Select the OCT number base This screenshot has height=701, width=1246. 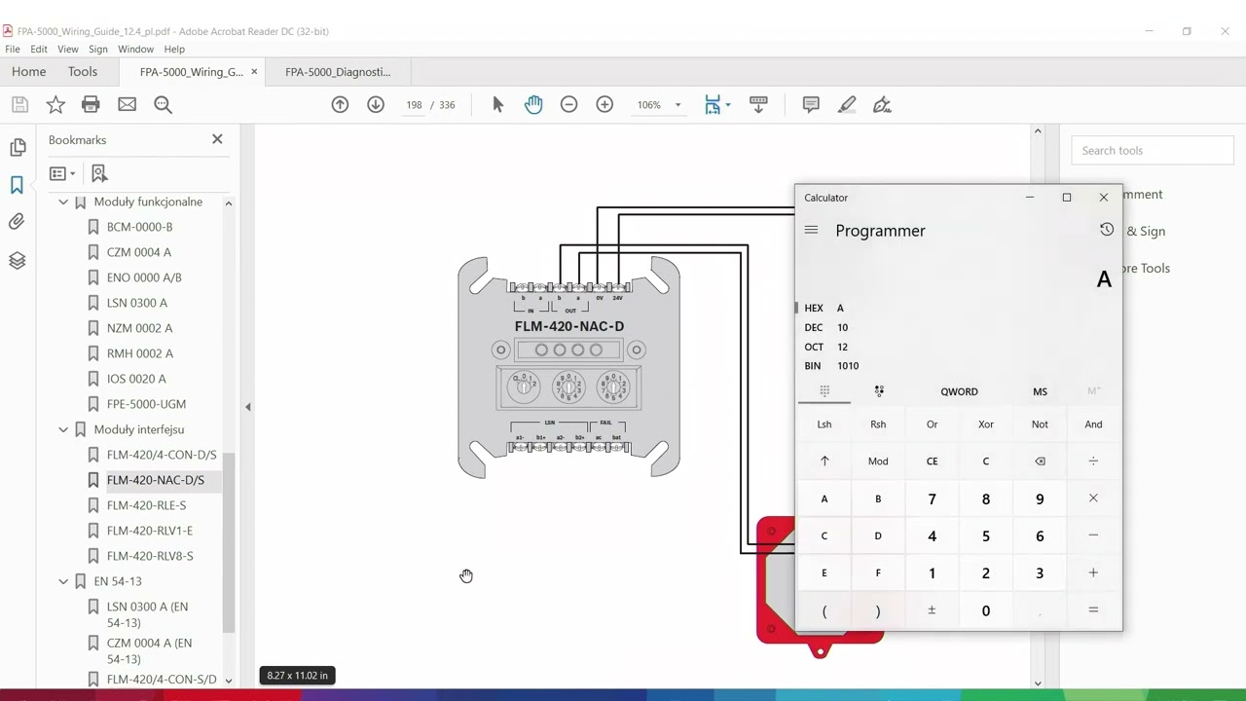click(958, 347)
